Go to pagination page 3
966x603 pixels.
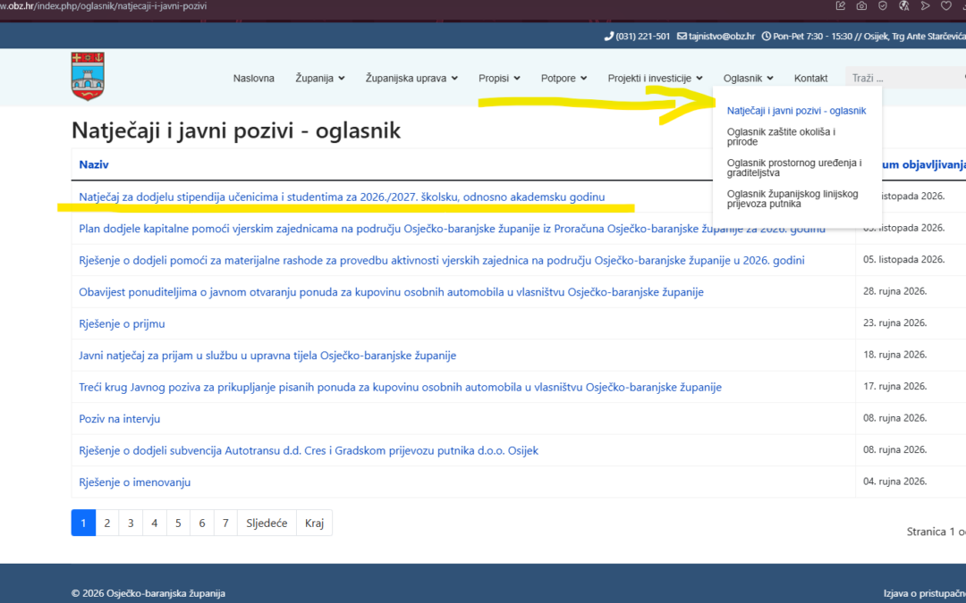point(131,523)
